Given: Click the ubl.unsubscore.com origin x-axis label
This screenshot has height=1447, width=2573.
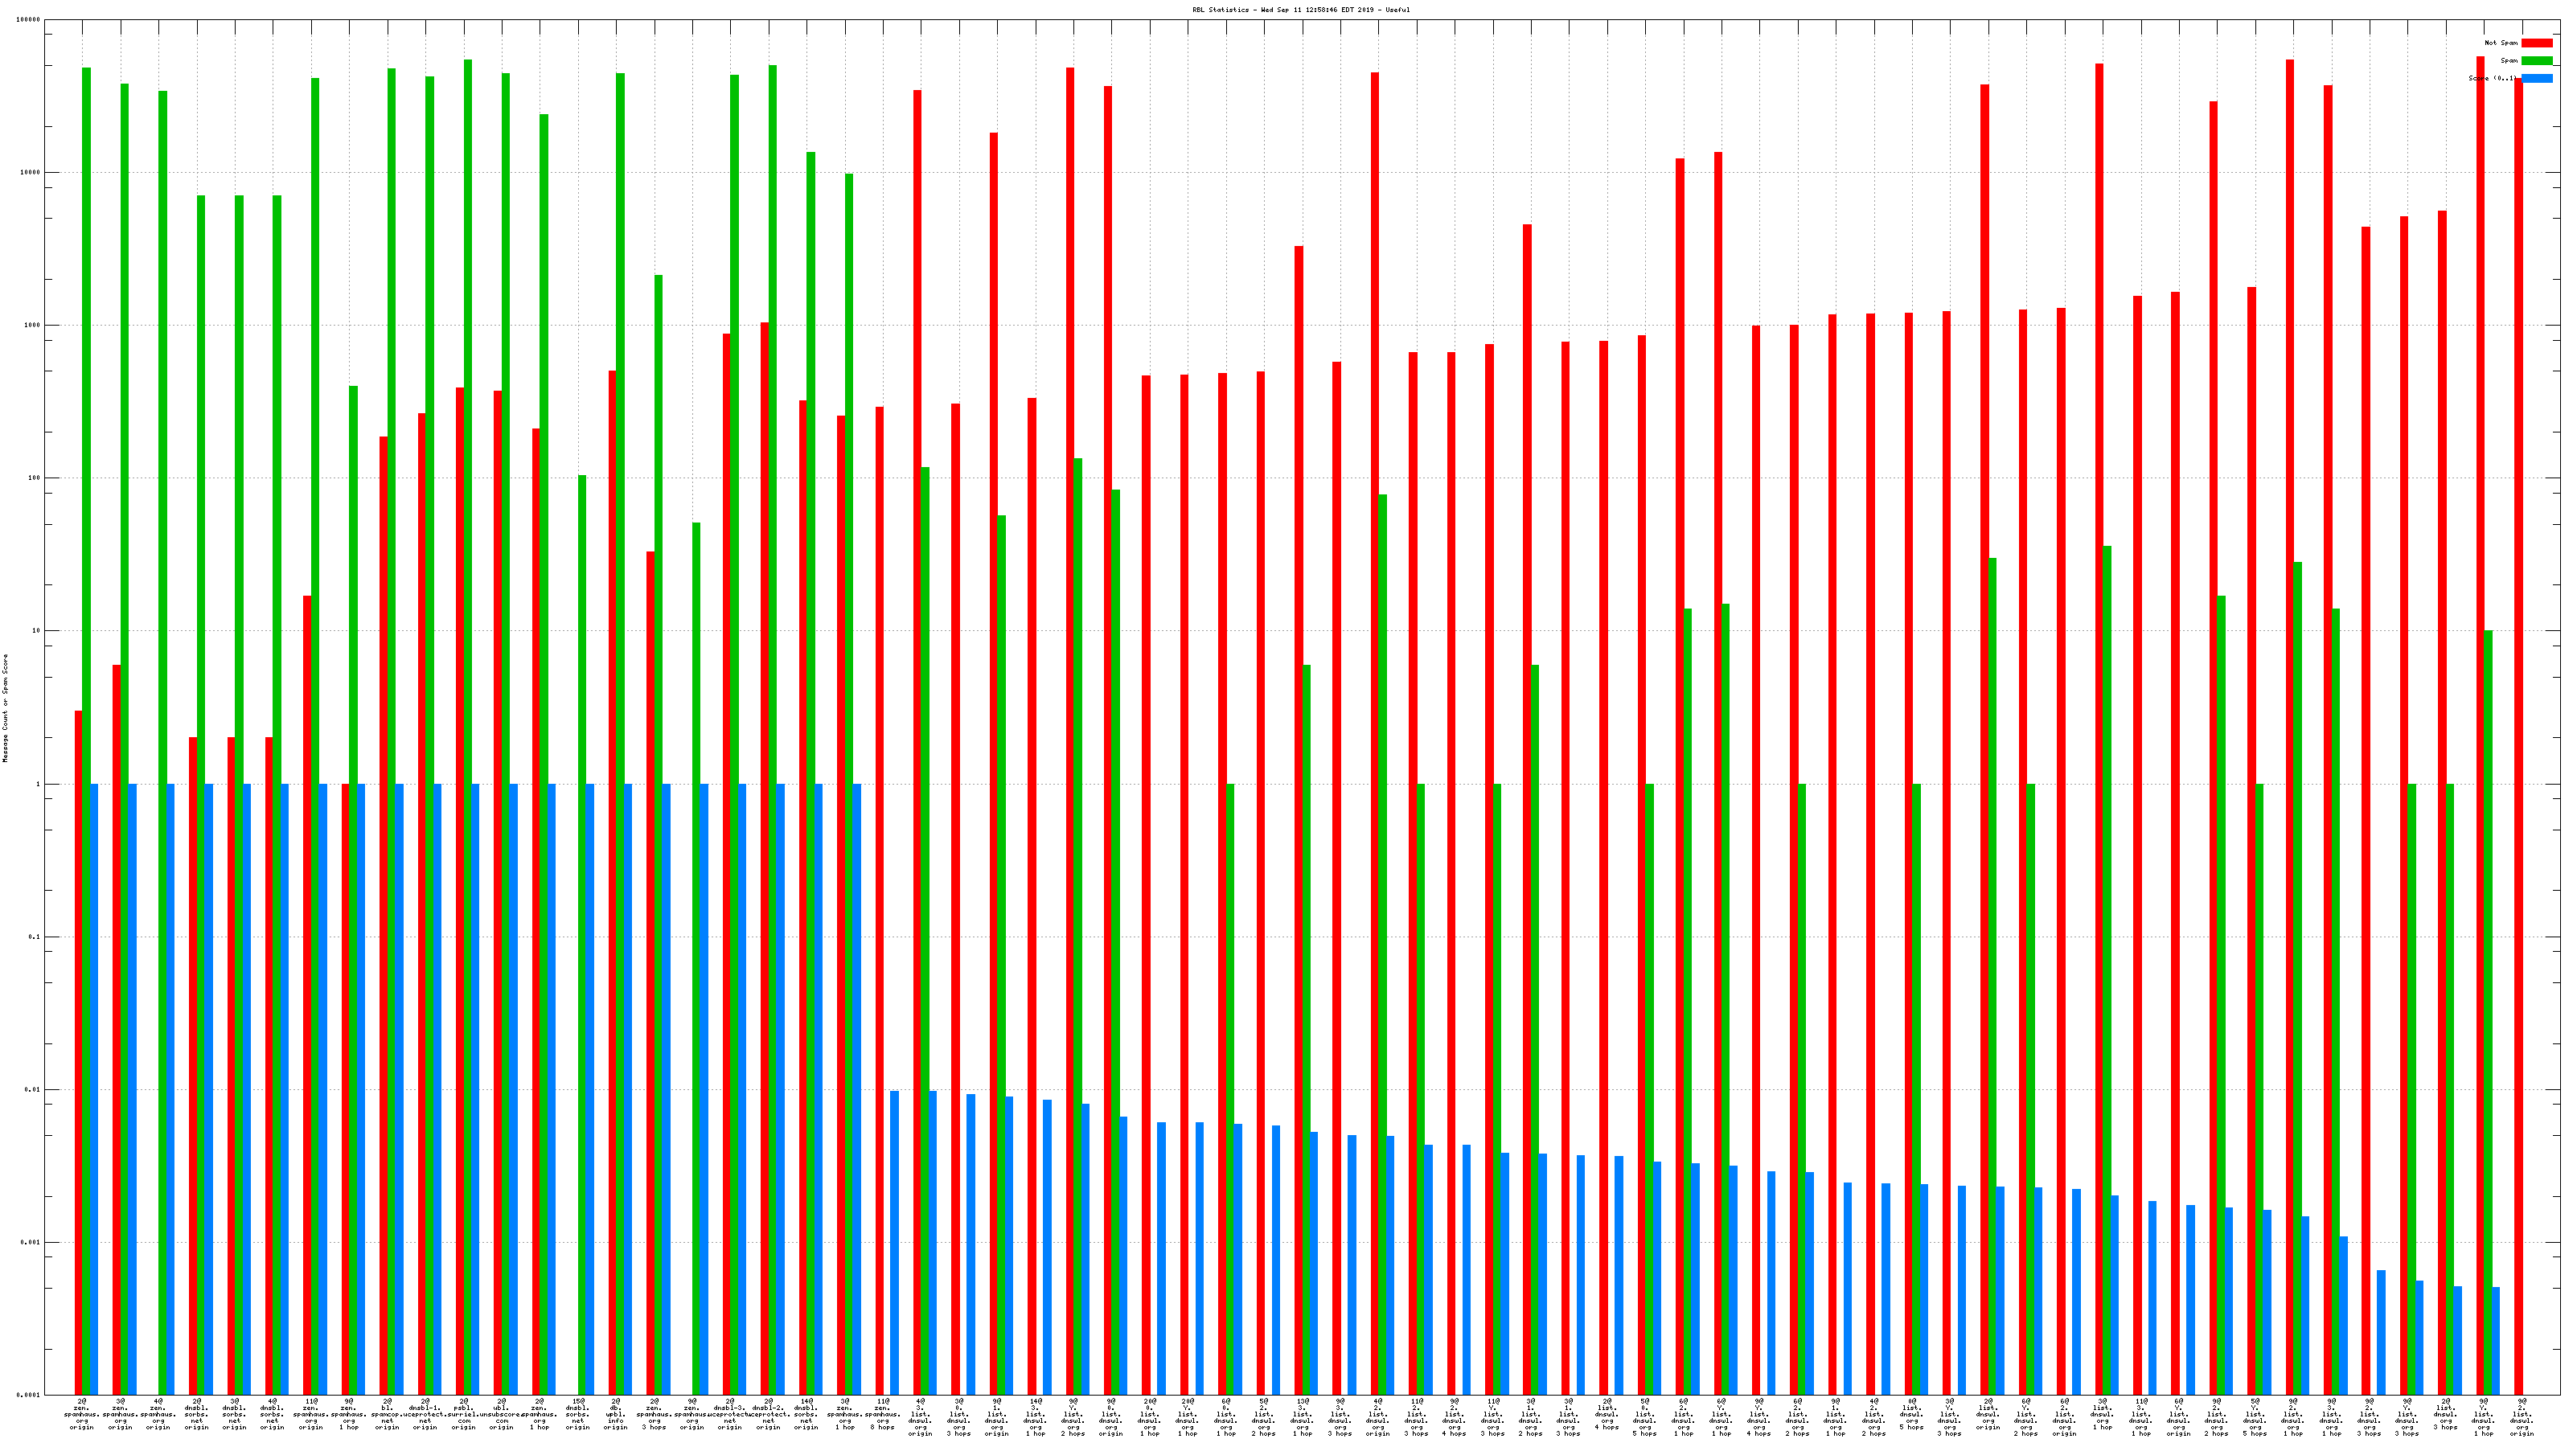Looking at the screenshot, I should [x=502, y=1414].
